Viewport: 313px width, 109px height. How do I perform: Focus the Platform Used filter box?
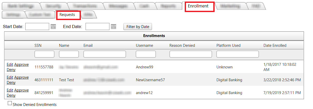tap(238, 54)
